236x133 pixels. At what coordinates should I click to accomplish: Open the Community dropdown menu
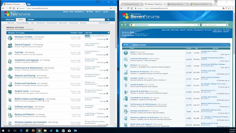[40, 23]
